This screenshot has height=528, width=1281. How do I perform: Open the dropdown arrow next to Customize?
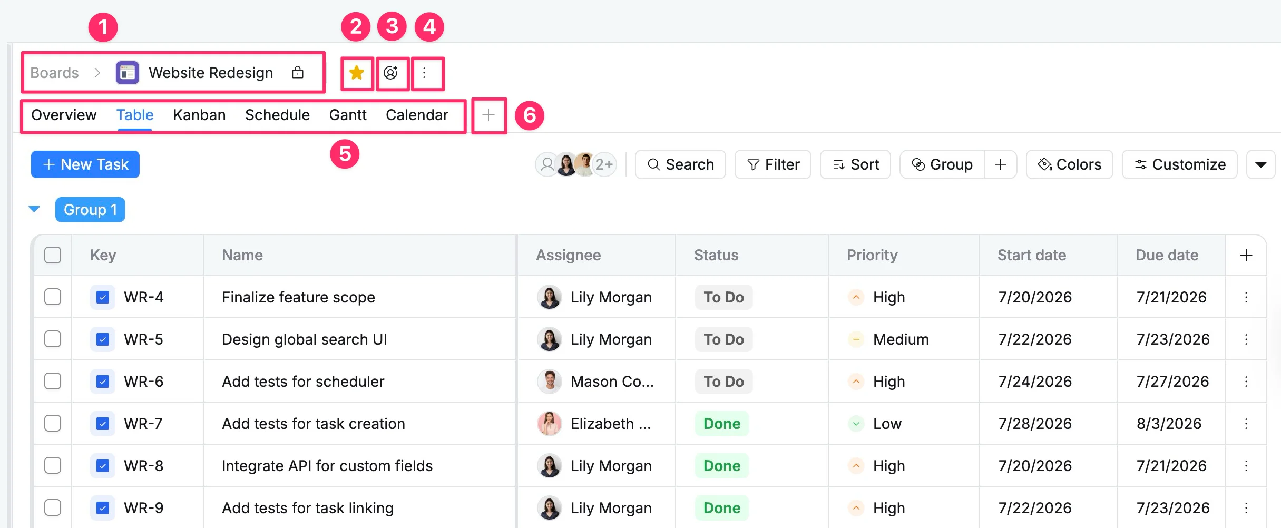click(x=1260, y=164)
